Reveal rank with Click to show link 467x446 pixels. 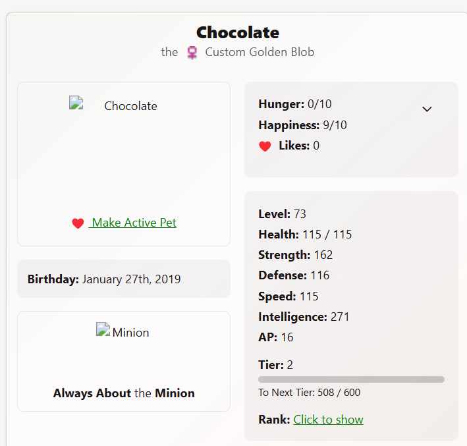pyautogui.click(x=328, y=420)
